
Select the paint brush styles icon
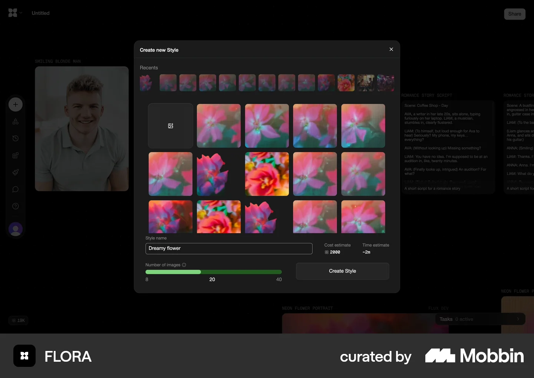[16, 172]
